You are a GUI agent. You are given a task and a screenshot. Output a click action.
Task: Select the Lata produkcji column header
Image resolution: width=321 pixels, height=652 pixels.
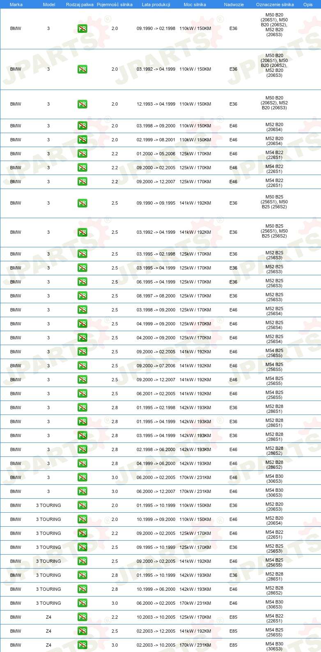click(x=156, y=5)
